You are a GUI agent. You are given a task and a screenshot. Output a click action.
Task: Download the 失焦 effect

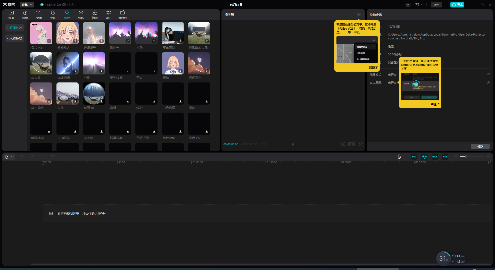pyautogui.click(x=75, y=101)
